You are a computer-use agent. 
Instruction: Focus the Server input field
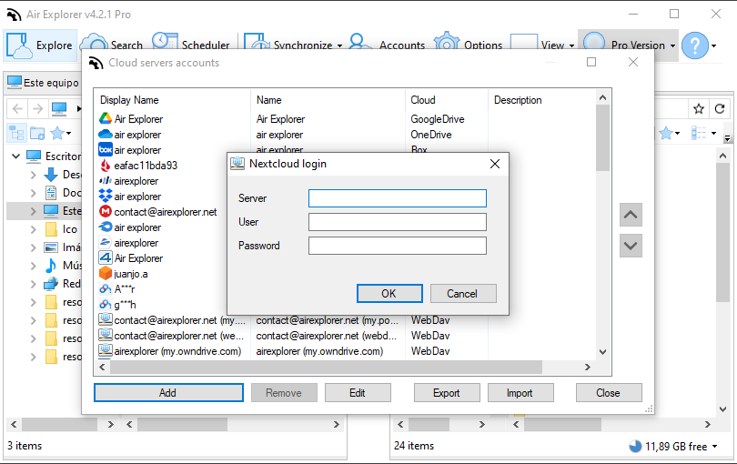click(398, 198)
